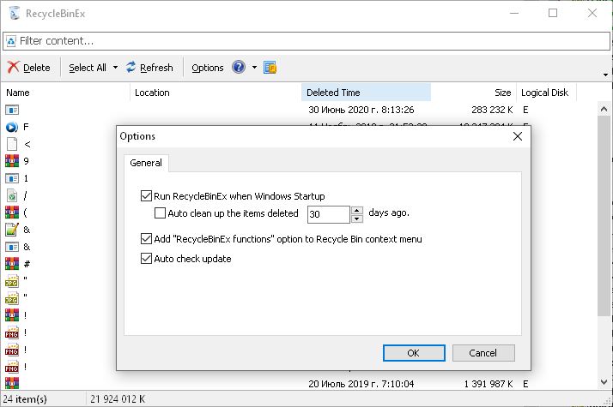The width and height of the screenshot is (613, 407).
Task: Click the list scrollbar down arrow
Action: 604,382
